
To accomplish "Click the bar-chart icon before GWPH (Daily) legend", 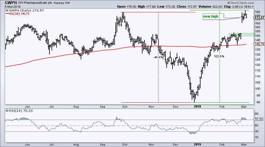I will [7, 11].
